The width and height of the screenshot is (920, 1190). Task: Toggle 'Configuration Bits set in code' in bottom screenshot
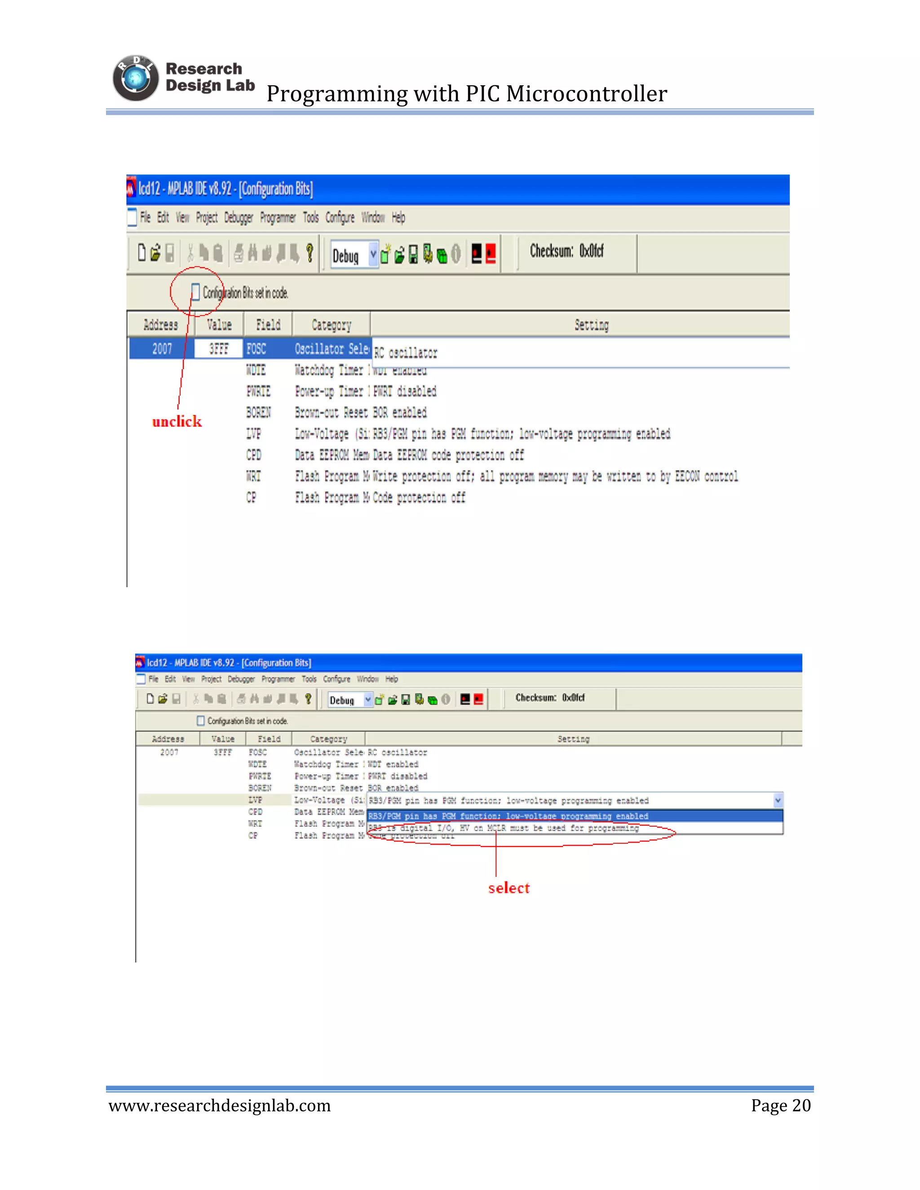(200, 721)
